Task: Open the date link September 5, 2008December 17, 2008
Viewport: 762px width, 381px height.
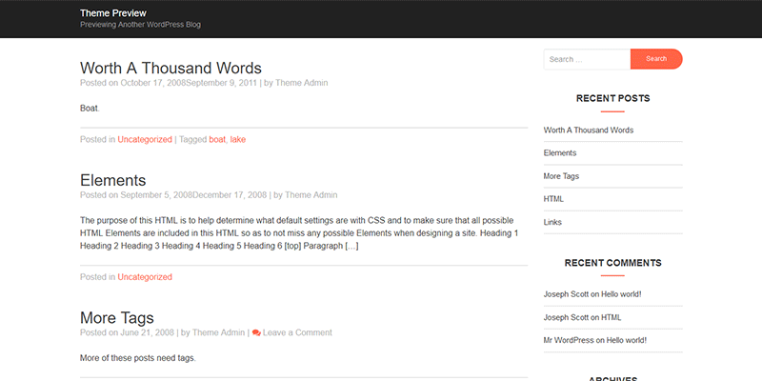Action: click(x=193, y=195)
